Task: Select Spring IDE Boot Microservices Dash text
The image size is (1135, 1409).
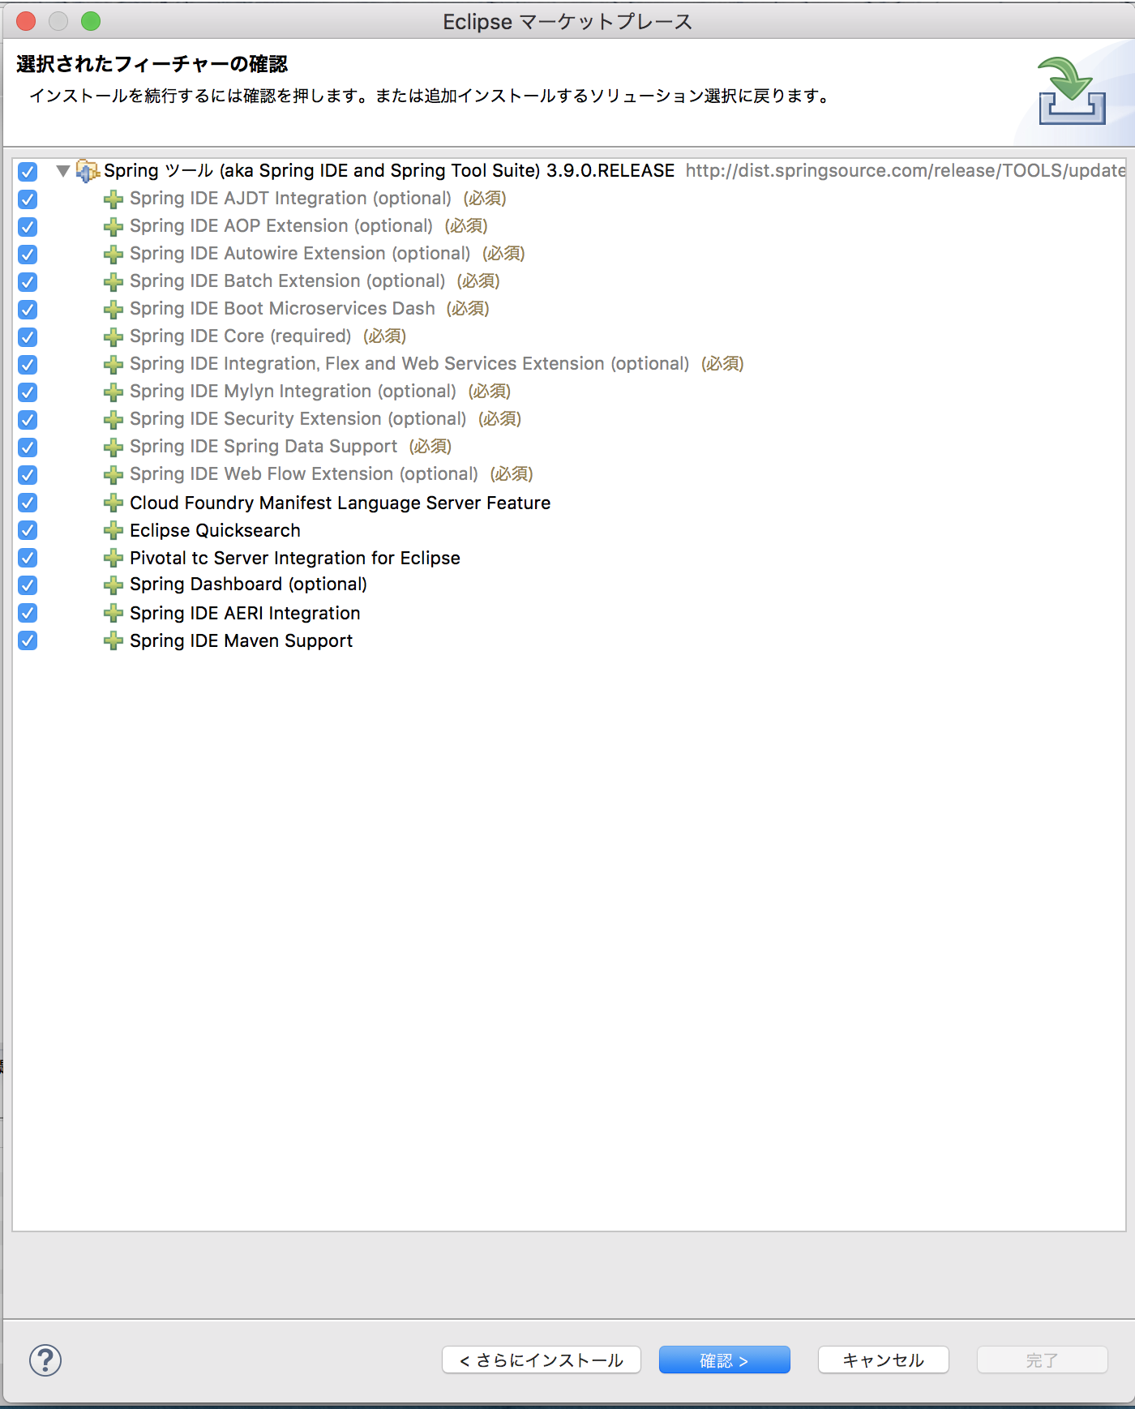Action: [282, 309]
